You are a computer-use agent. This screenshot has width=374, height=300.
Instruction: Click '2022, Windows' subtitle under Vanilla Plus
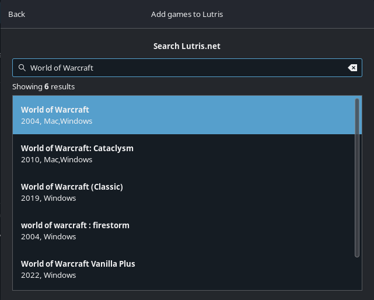click(48, 275)
